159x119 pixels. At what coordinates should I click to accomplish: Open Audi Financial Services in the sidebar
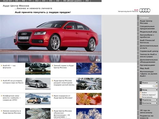point(147,41)
